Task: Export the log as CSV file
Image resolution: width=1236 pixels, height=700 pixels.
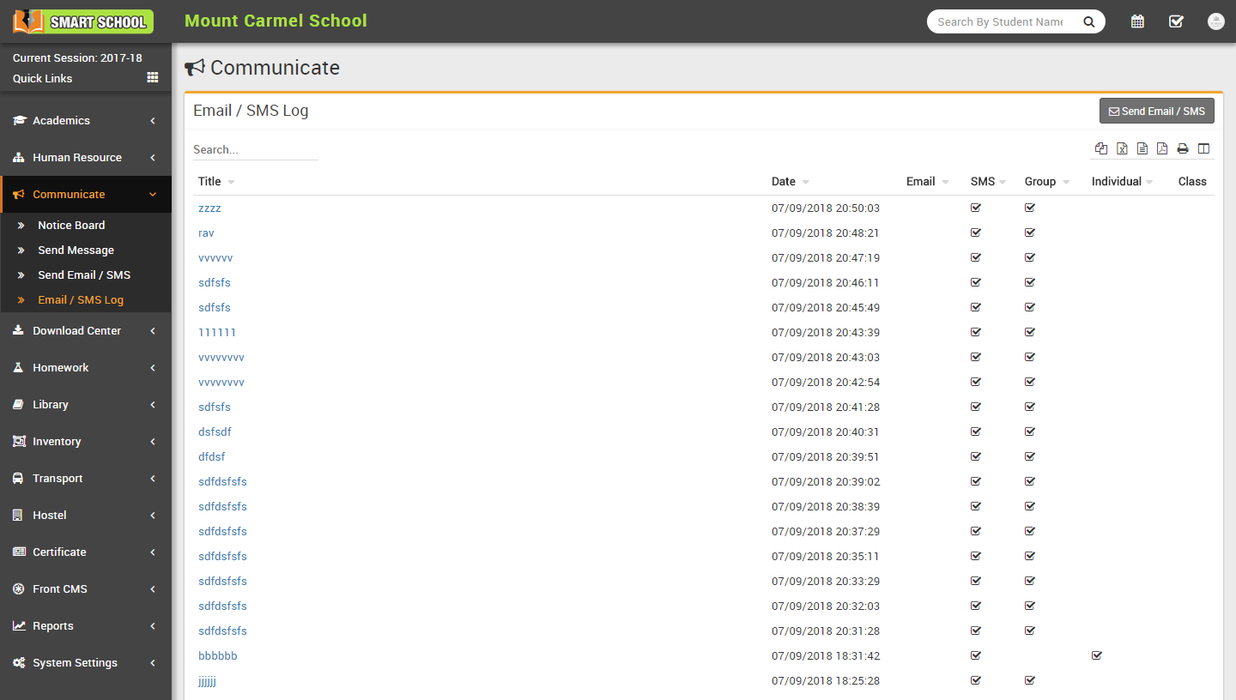Action: (x=1142, y=148)
